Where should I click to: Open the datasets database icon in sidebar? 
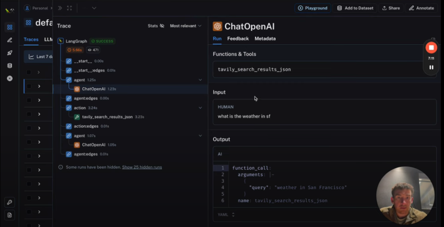[x=10, y=66]
